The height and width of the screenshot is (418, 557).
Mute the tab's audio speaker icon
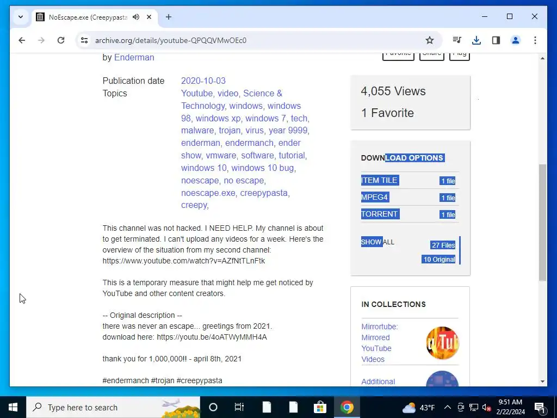point(136,17)
